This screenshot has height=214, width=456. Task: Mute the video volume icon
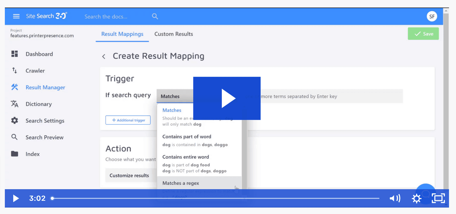pyautogui.click(x=395, y=198)
